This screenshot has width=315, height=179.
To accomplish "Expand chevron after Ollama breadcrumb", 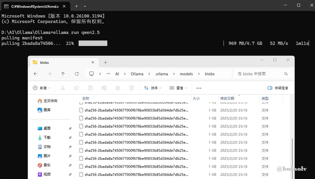I will coord(149,74).
